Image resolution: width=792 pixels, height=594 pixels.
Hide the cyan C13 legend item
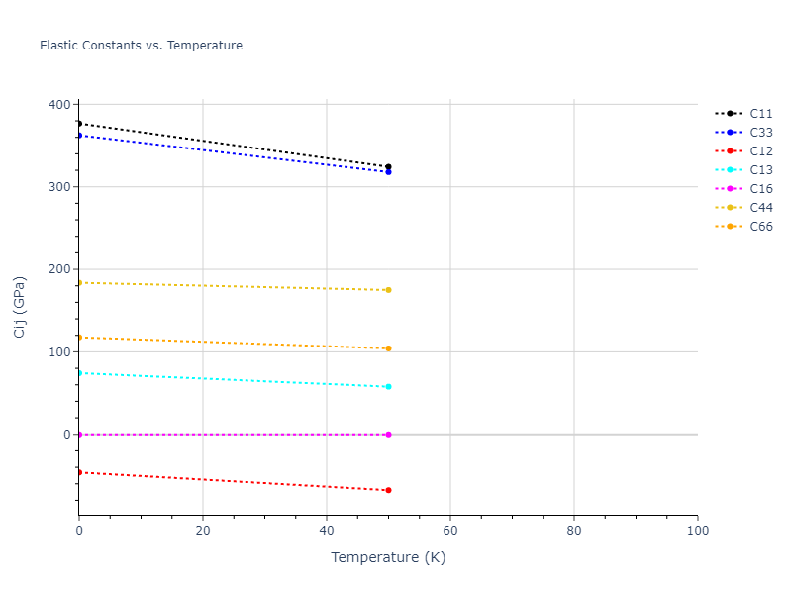pos(760,170)
